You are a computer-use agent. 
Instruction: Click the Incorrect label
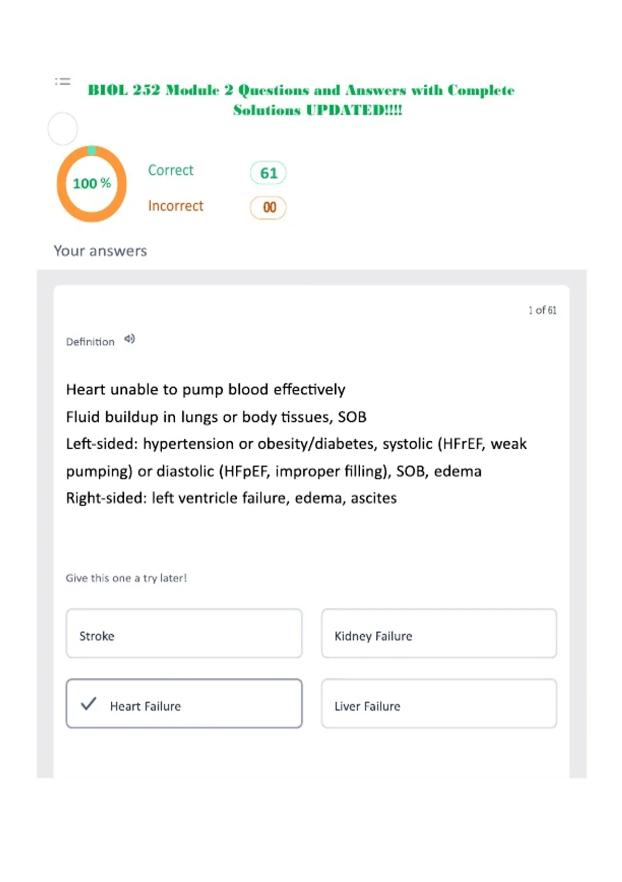[x=176, y=206]
